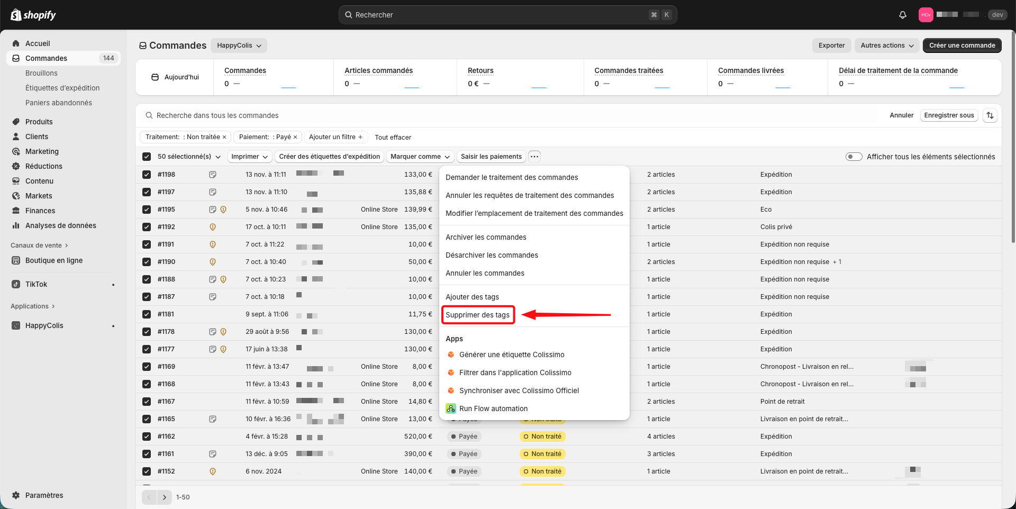
Task: Open note icon on order #1198
Action: coord(213,175)
